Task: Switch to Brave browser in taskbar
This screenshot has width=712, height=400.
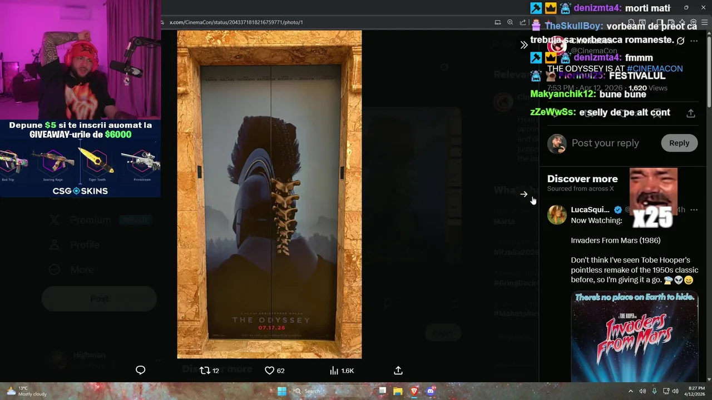Action: pos(414,391)
